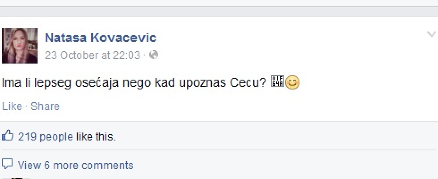Click the Natasa Kovacevic name link
438x179 pixels.
[101, 38]
